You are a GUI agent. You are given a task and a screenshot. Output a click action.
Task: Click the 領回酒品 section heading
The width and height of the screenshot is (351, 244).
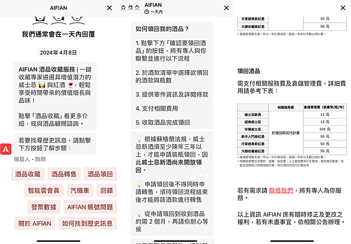tap(249, 71)
